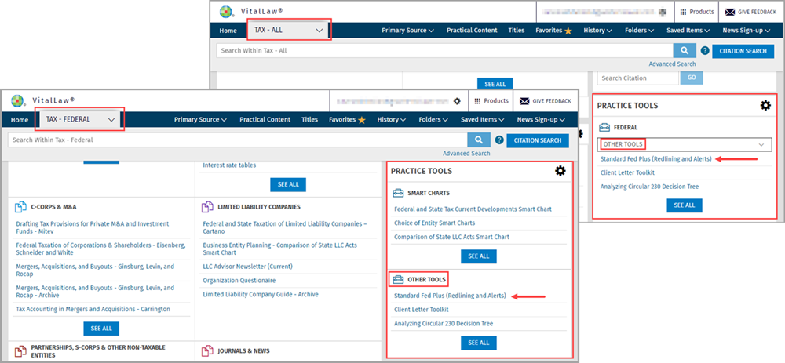Open Limited Liability Company Guide - Archive
Screen dimensions: 785x363
pyautogui.click(x=261, y=295)
